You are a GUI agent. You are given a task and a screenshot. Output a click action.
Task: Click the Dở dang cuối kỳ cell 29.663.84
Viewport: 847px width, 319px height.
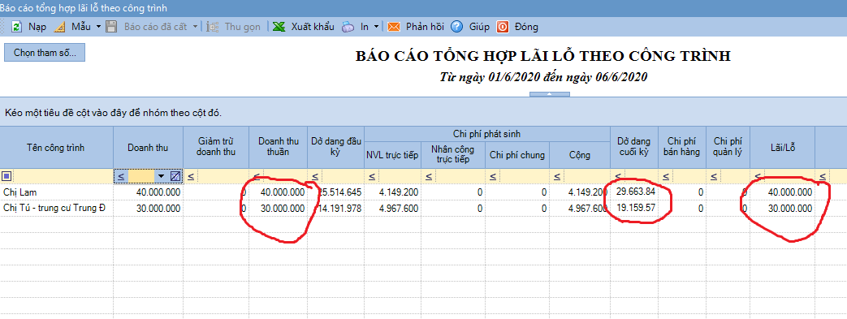[635, 192]
